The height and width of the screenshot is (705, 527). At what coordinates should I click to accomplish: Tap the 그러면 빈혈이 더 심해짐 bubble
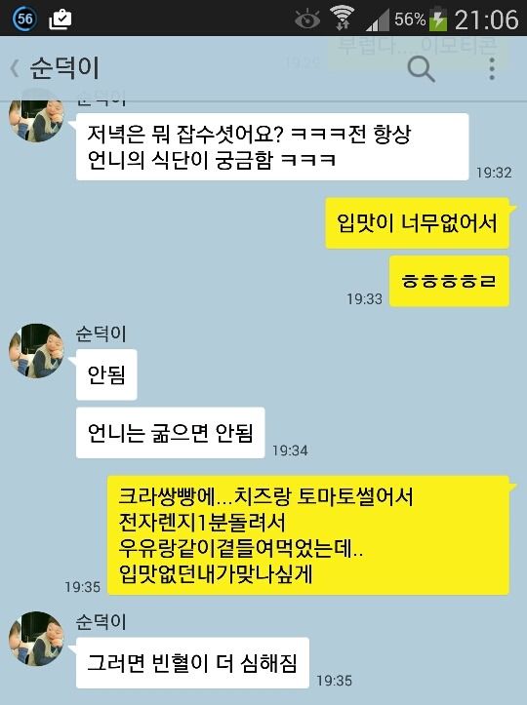pos(192,663)
